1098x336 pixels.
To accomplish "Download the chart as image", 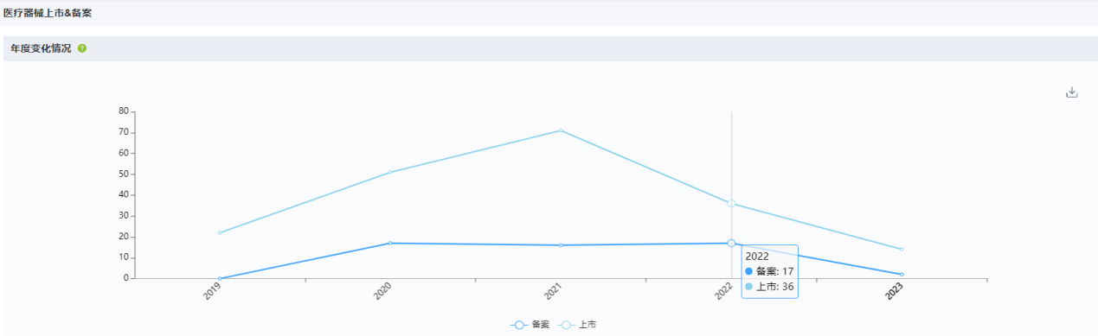I will [1071, 92].
